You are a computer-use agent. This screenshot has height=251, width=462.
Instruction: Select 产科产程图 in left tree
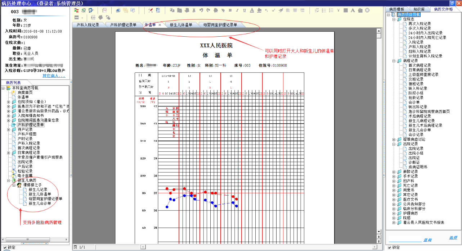[x=27, y=134]
